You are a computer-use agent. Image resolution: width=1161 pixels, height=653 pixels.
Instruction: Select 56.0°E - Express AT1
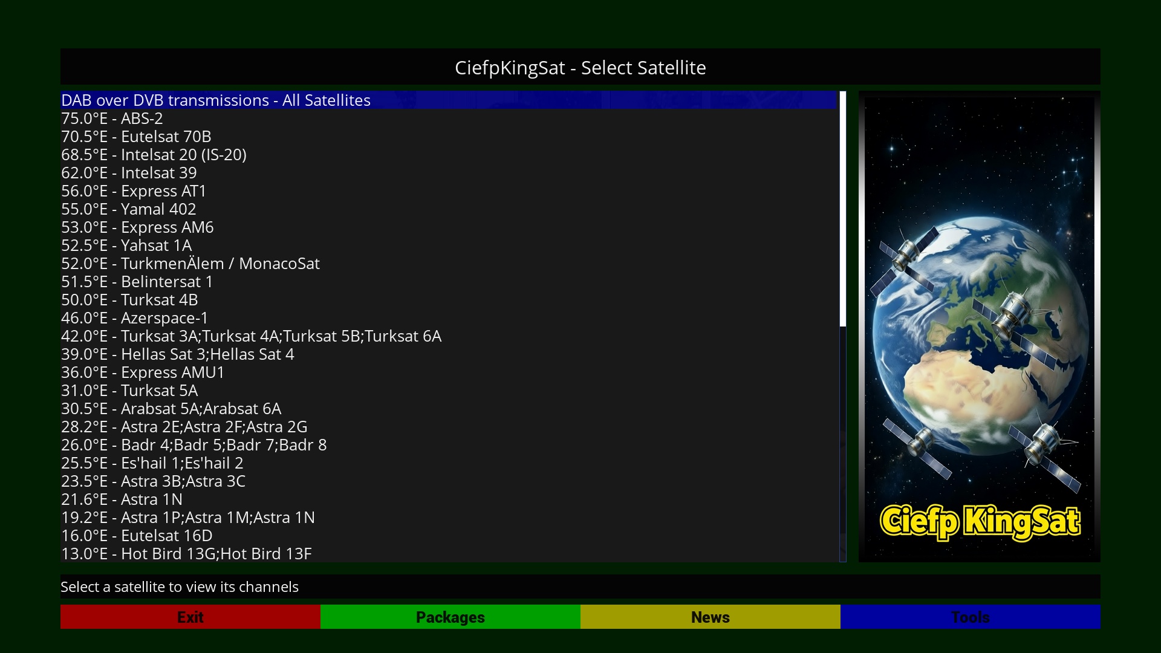[x=448, y=190]
